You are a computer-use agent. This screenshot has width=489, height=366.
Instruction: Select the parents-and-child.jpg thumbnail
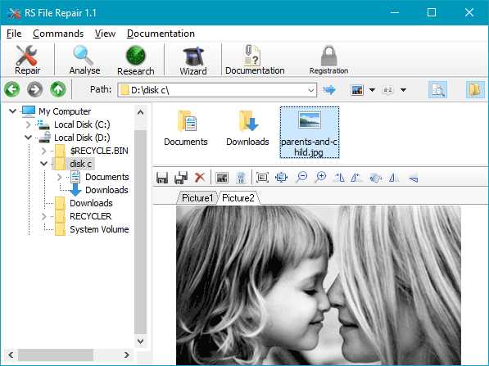[309, 132]
